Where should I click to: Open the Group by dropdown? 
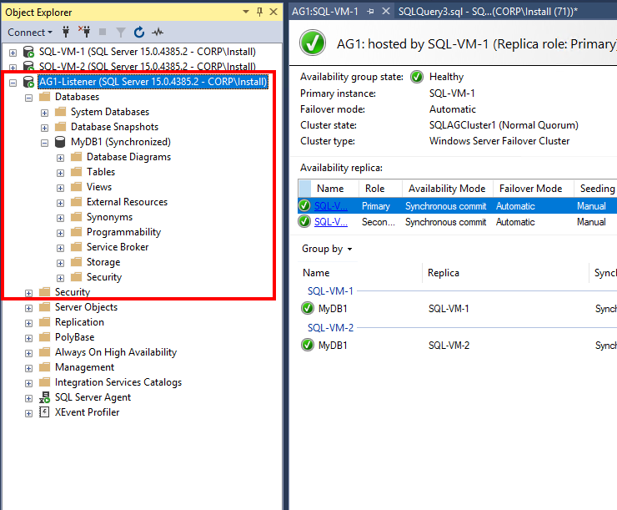coord(327,249)
